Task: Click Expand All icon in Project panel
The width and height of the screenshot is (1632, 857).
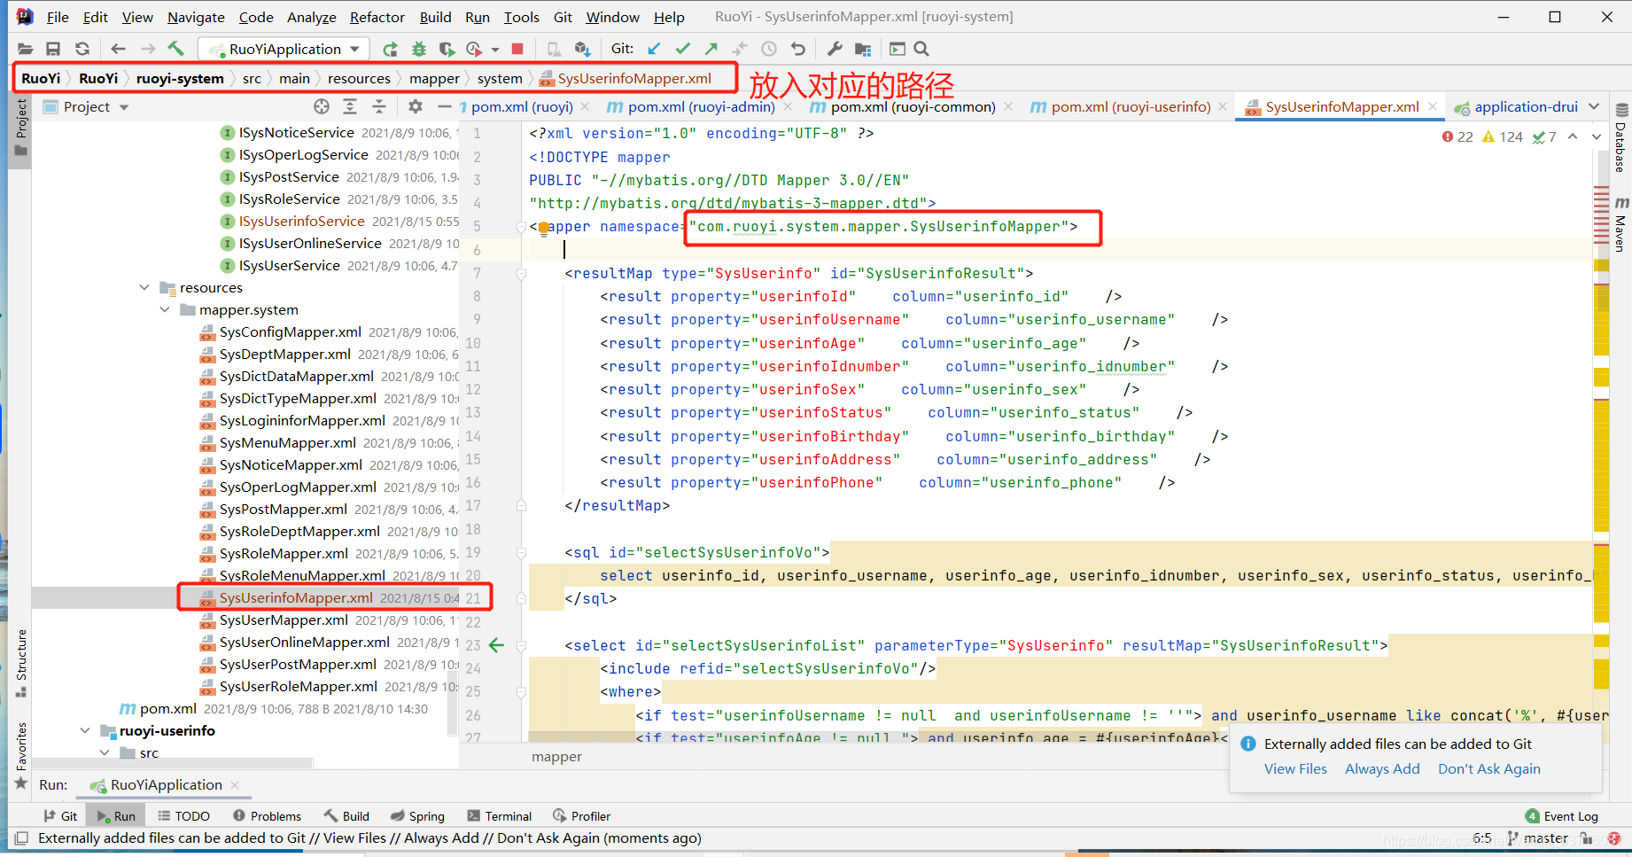Action: pos(350,106)
